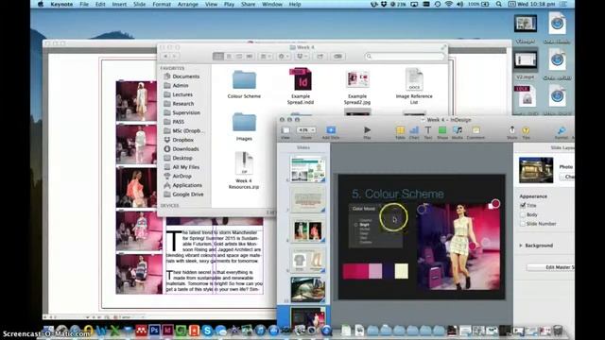Viewport: 605px width, 340px height.
Task: Click the Change button beside Photo master
Action: pos(567,177)
